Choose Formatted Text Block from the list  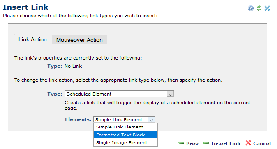[x=125, y=135]
